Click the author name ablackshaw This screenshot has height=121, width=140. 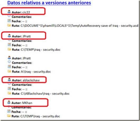point(31,80)
